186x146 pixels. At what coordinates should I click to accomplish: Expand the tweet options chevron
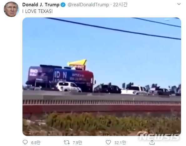pos(179,4)
